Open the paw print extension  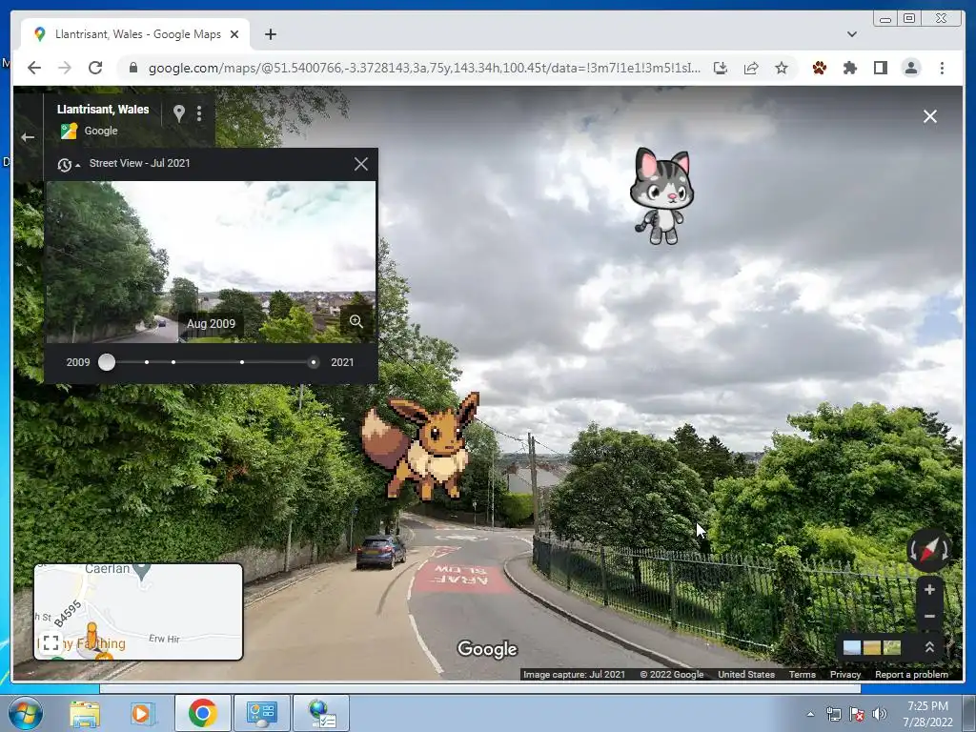pos(819,68)
